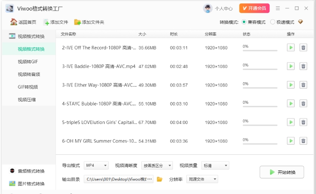
Task: Open the 分辨率 同源文件 dropdown
Action: tap(202, 179)
